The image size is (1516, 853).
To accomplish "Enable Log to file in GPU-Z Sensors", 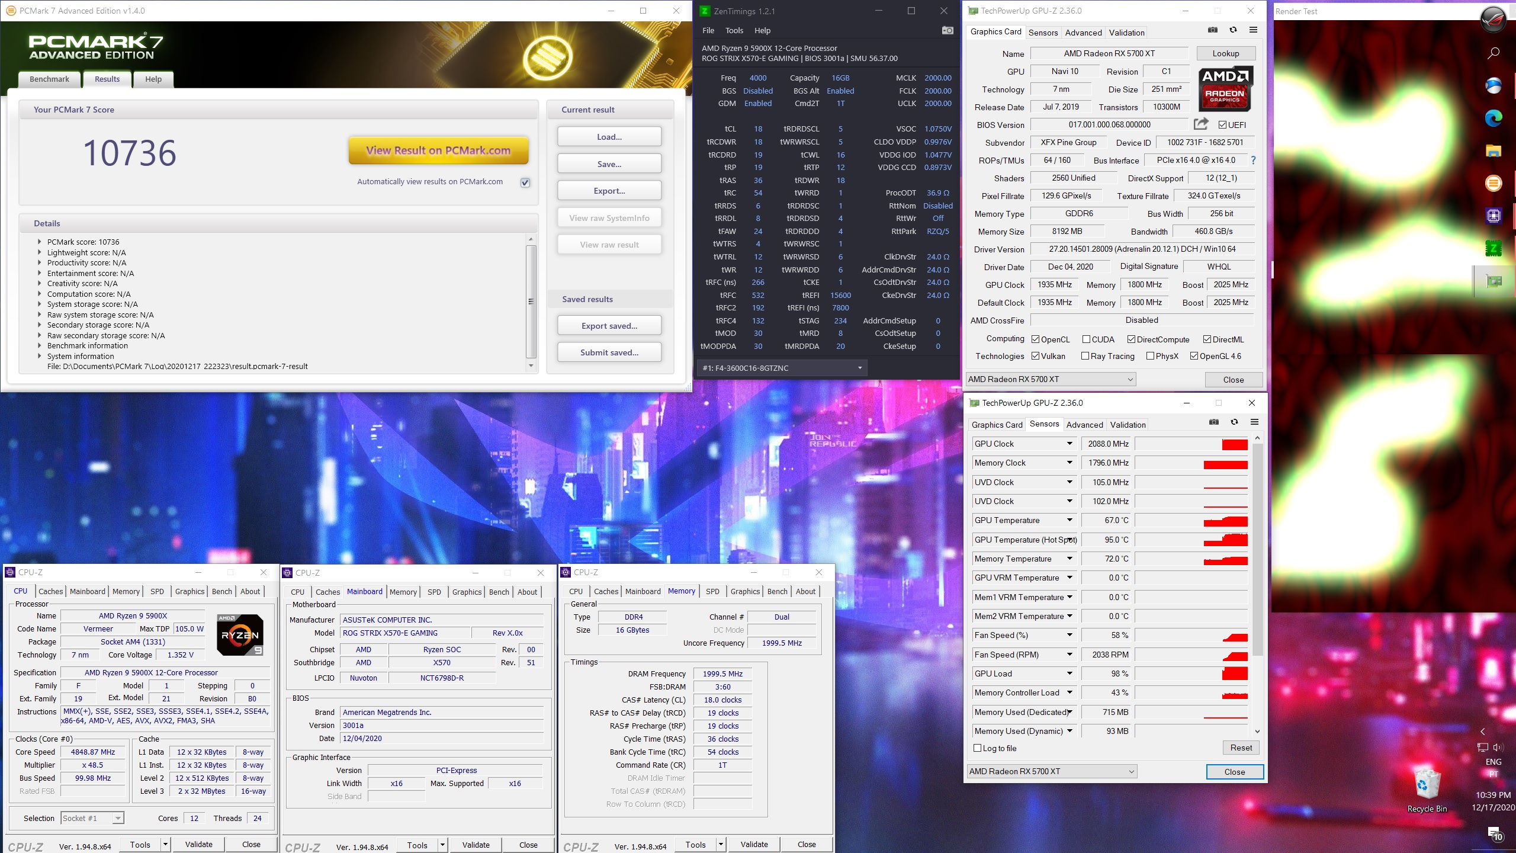I will tap(978, 748).
